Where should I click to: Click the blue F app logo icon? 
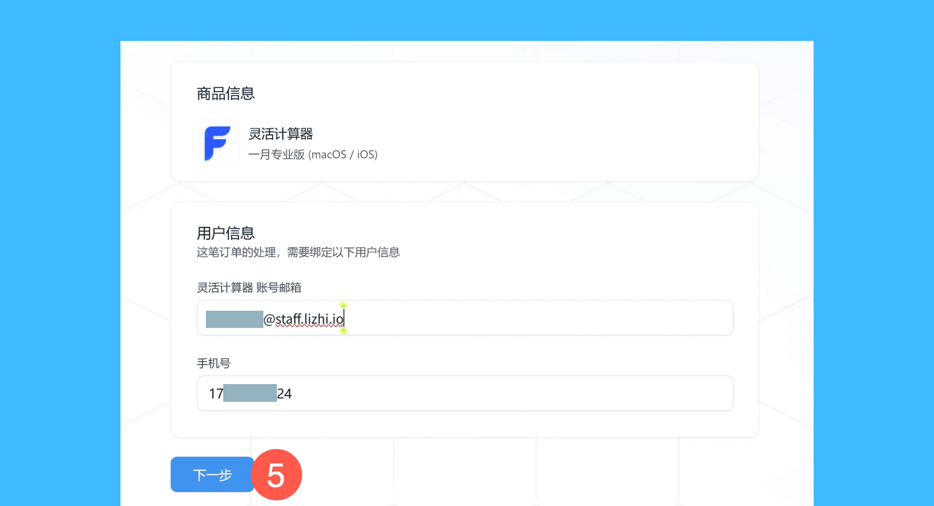tap(217, 143)
